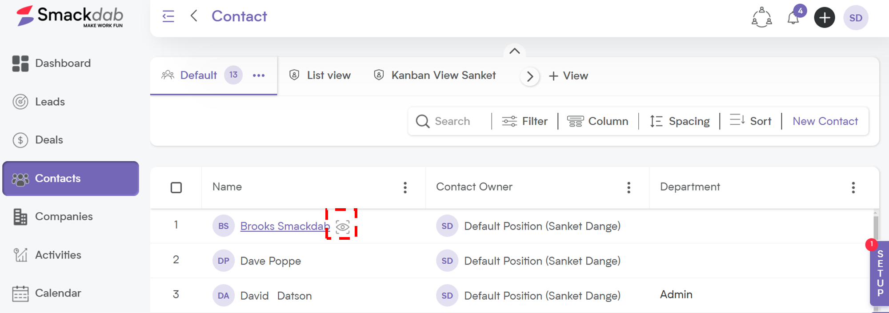Open the notifications bell
Viewport: 889px width, 313px height.
793,18
